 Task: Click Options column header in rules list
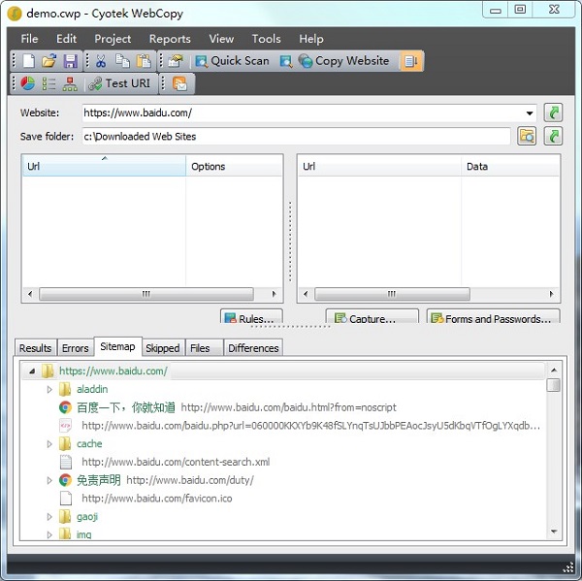[x=234, y=166]
